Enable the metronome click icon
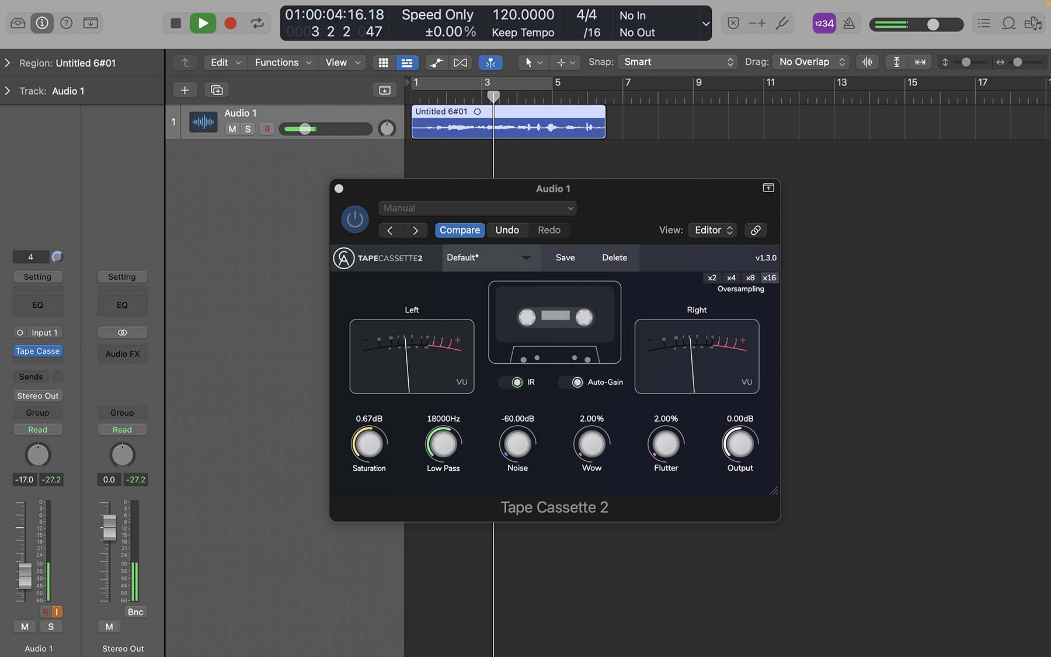Image resolution: width=1051 pixels, height=657 pixels. (x=849, y=23)
